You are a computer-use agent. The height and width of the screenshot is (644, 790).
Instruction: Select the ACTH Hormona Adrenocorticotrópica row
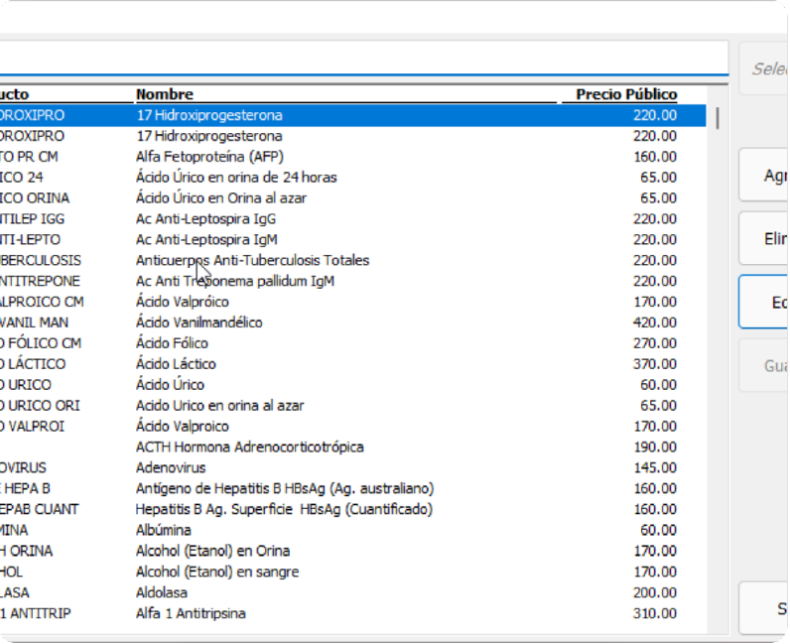pyautogui.click(x=249, y=448)
